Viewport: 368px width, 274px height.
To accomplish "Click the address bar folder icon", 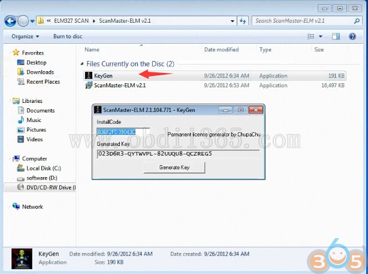I will pos(41,20).
